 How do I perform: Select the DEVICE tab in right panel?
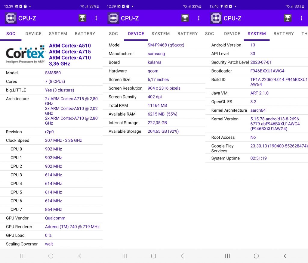[232, 34]
